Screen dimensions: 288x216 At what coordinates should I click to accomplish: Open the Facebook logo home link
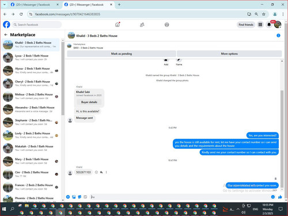[x=6, y=25]
